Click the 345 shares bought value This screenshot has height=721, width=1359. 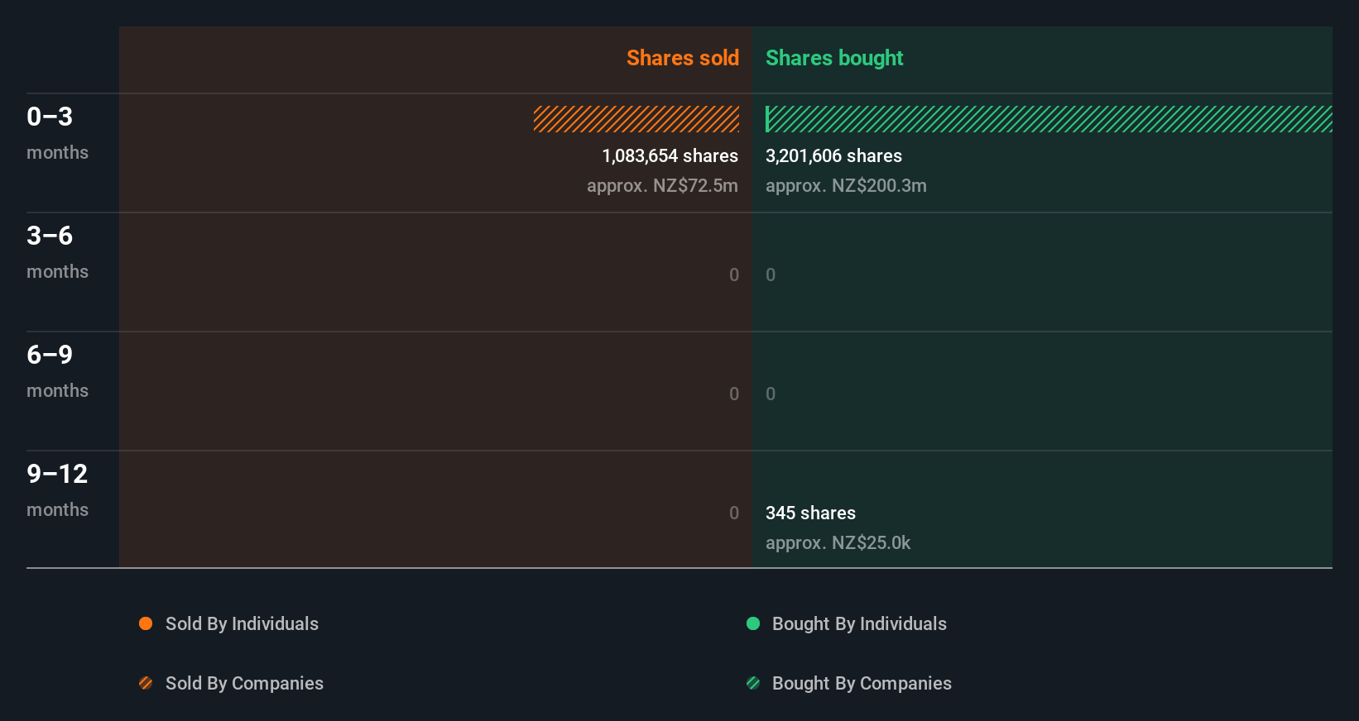810,513
